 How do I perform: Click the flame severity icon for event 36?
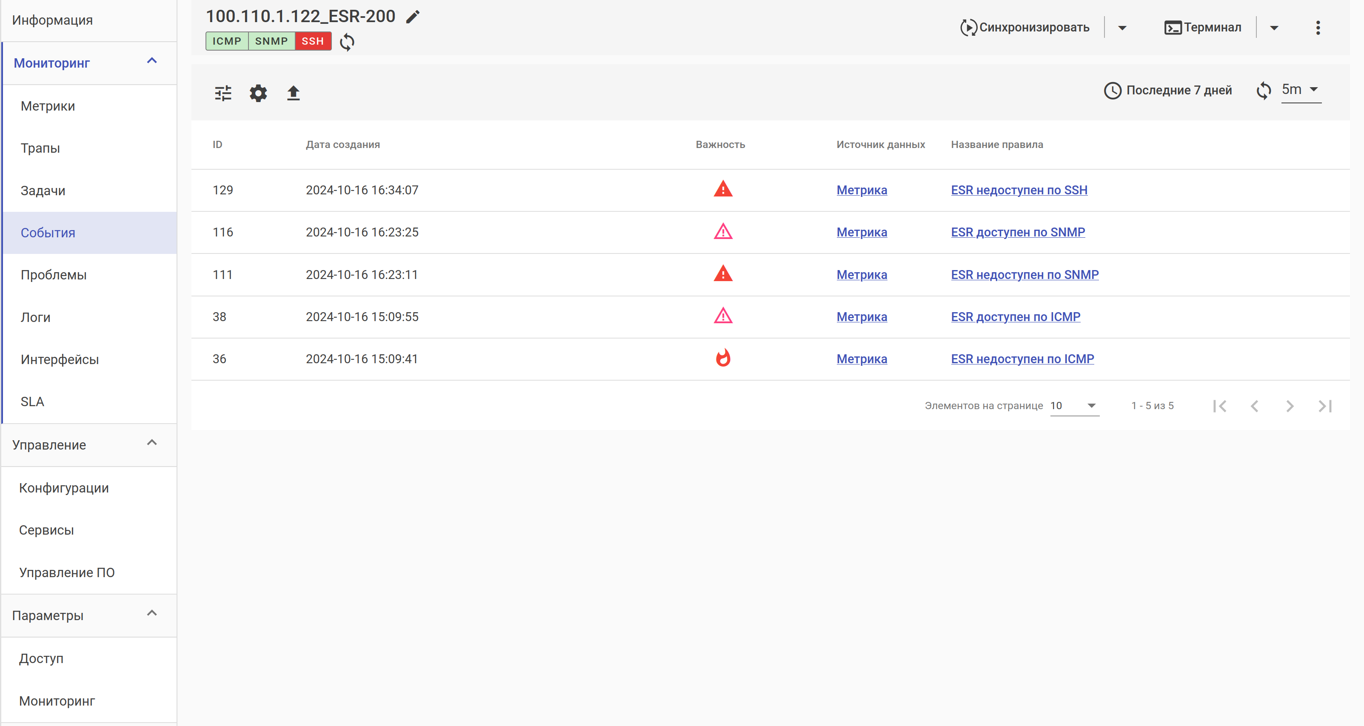click(723, 358)
